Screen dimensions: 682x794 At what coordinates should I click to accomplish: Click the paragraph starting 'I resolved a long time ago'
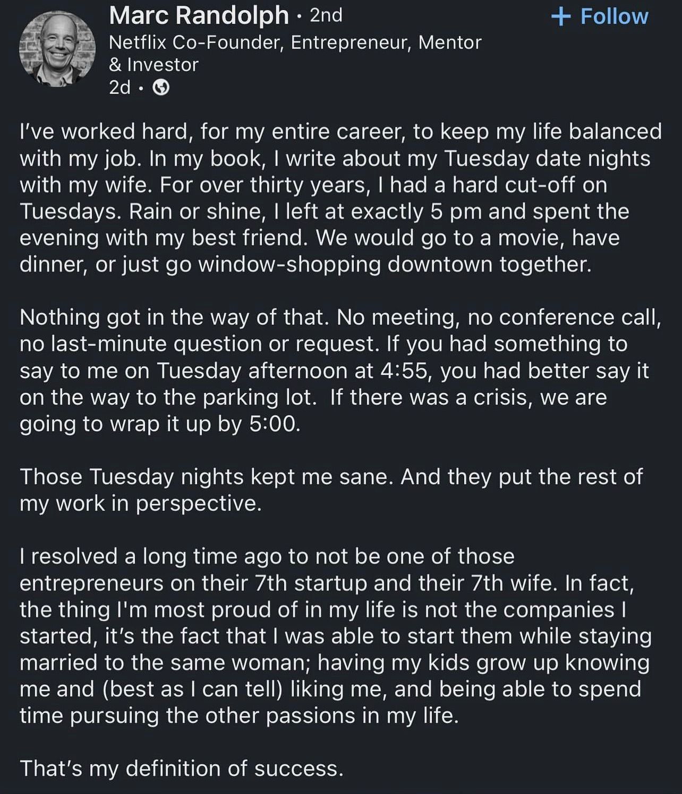coord(336,636)
